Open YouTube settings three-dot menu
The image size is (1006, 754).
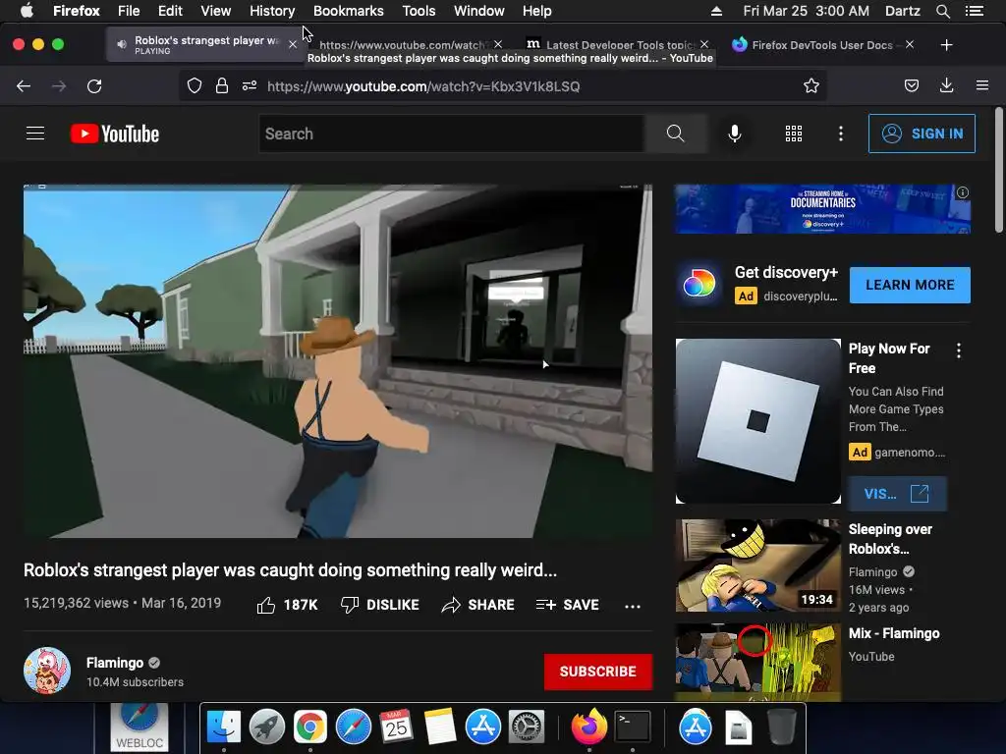[841, 134]
